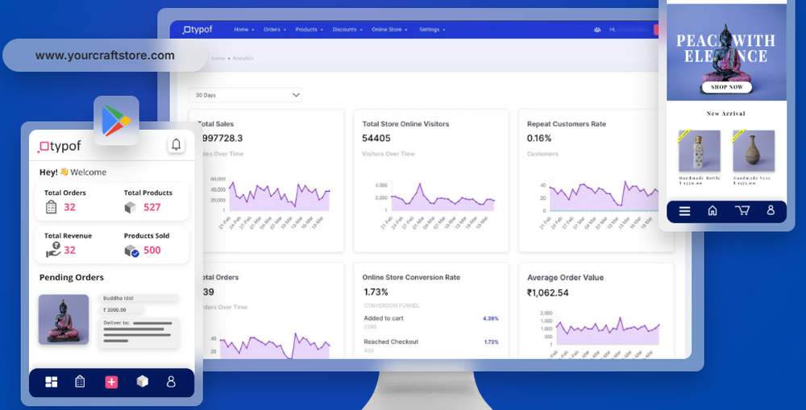Image resolution: width=806 pixels, height=410 pixels.
Task: Tap the pink plus add button
Action: tap(111, 382)
